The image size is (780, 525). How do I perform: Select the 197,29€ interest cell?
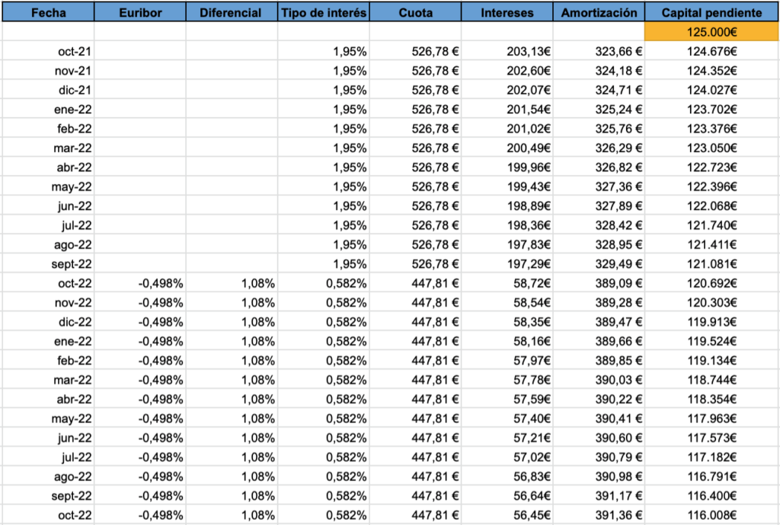click(x=529, y=264)
